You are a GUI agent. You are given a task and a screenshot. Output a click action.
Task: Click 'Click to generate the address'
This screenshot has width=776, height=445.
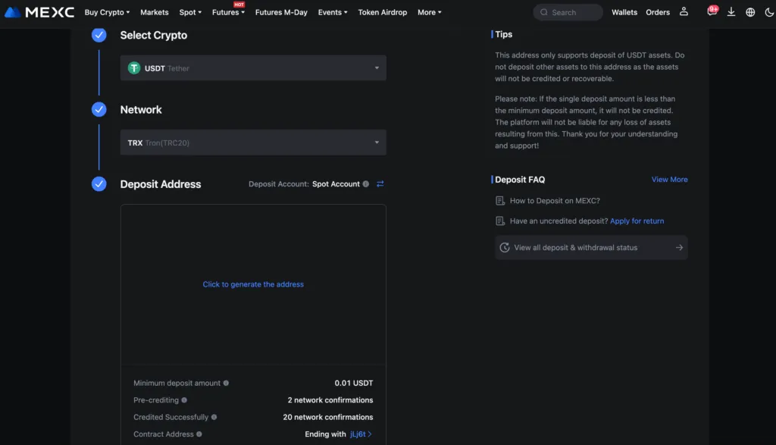pyautogui.click(x=253, y=284)
